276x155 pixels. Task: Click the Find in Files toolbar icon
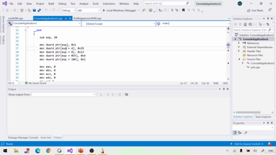pos(144,10)
